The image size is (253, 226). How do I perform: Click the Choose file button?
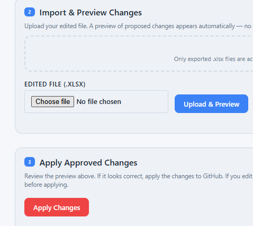click(x=52, y=102)
